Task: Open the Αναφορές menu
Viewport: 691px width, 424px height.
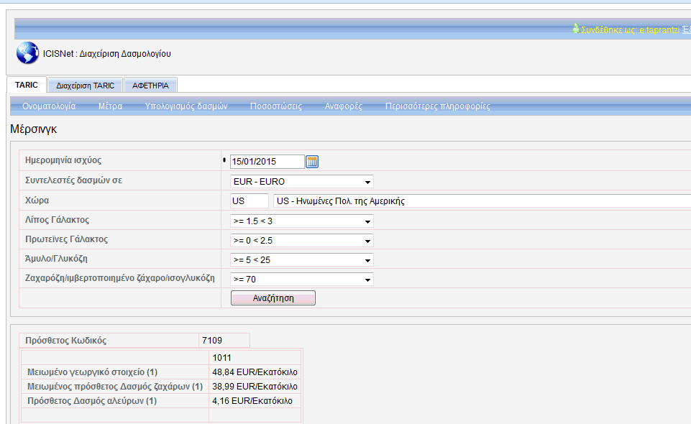Action: tap(344, 106)
